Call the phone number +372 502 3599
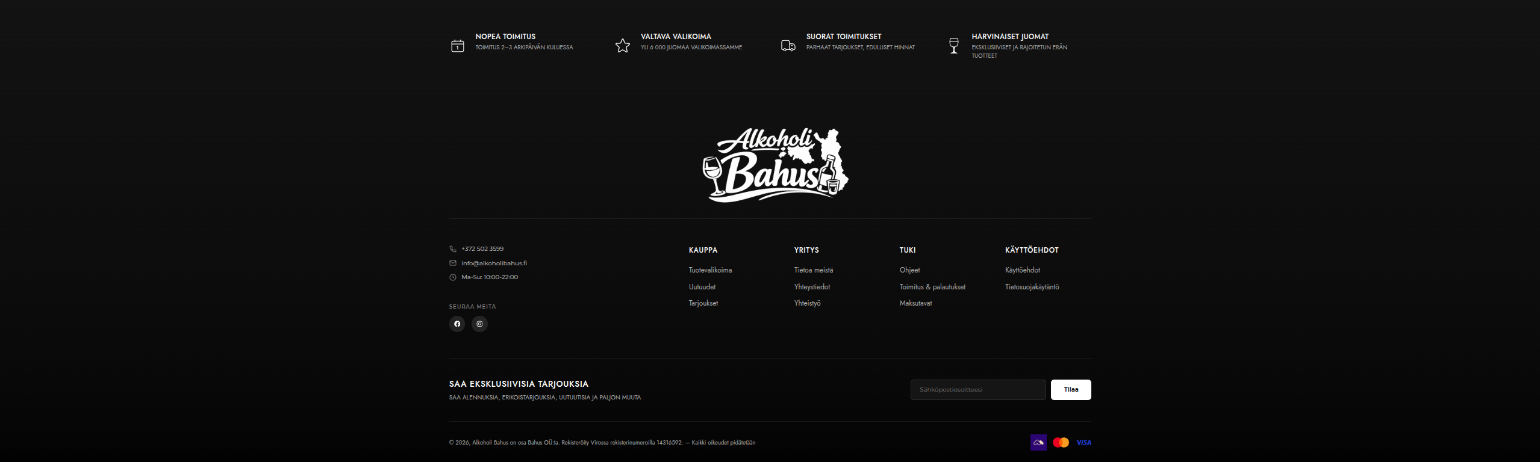Image resolution: width=1540 pixels, height=462 pixels. 482,249
